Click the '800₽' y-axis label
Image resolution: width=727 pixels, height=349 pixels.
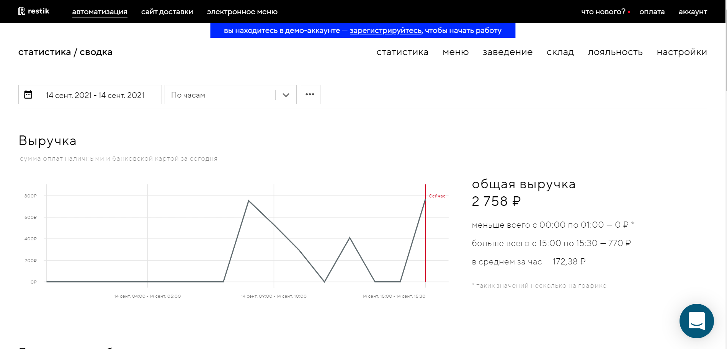click(x=31, y=196)
